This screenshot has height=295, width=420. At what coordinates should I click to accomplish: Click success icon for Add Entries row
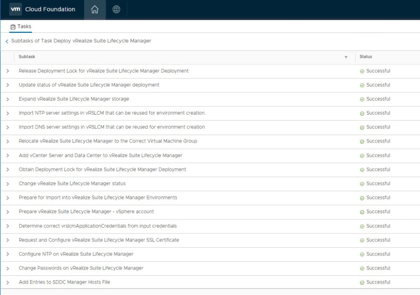click(x=362, y=283)
